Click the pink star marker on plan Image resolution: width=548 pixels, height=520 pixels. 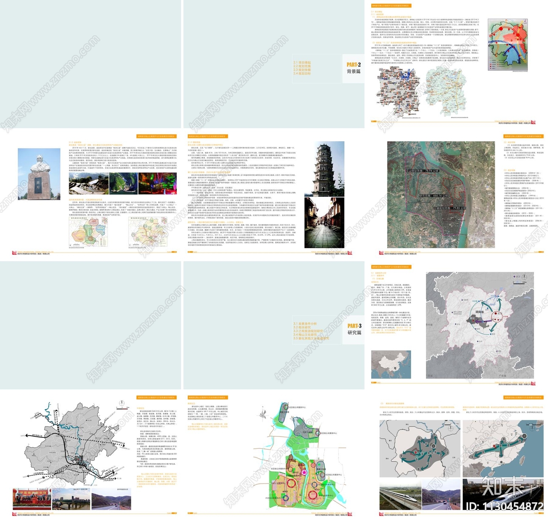coord(304,472)
